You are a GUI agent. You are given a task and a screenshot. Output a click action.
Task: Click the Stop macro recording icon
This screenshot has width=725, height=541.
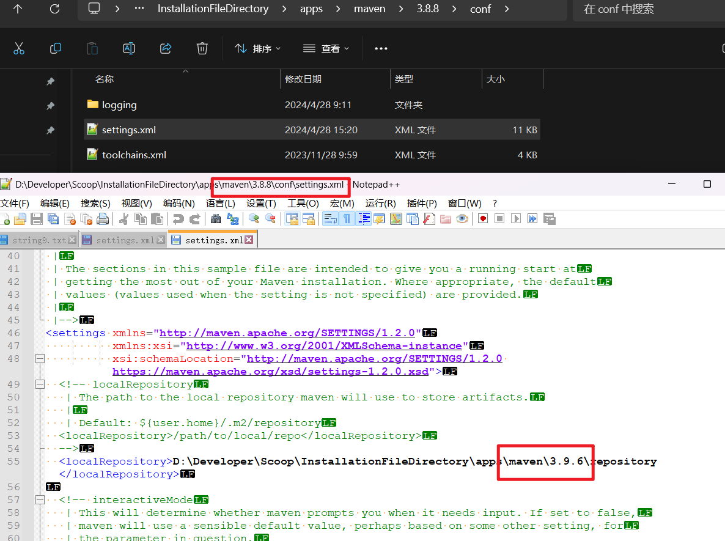click(x=499, y=219)
